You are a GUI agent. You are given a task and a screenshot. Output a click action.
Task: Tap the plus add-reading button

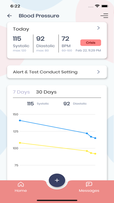tap(57, 180)
